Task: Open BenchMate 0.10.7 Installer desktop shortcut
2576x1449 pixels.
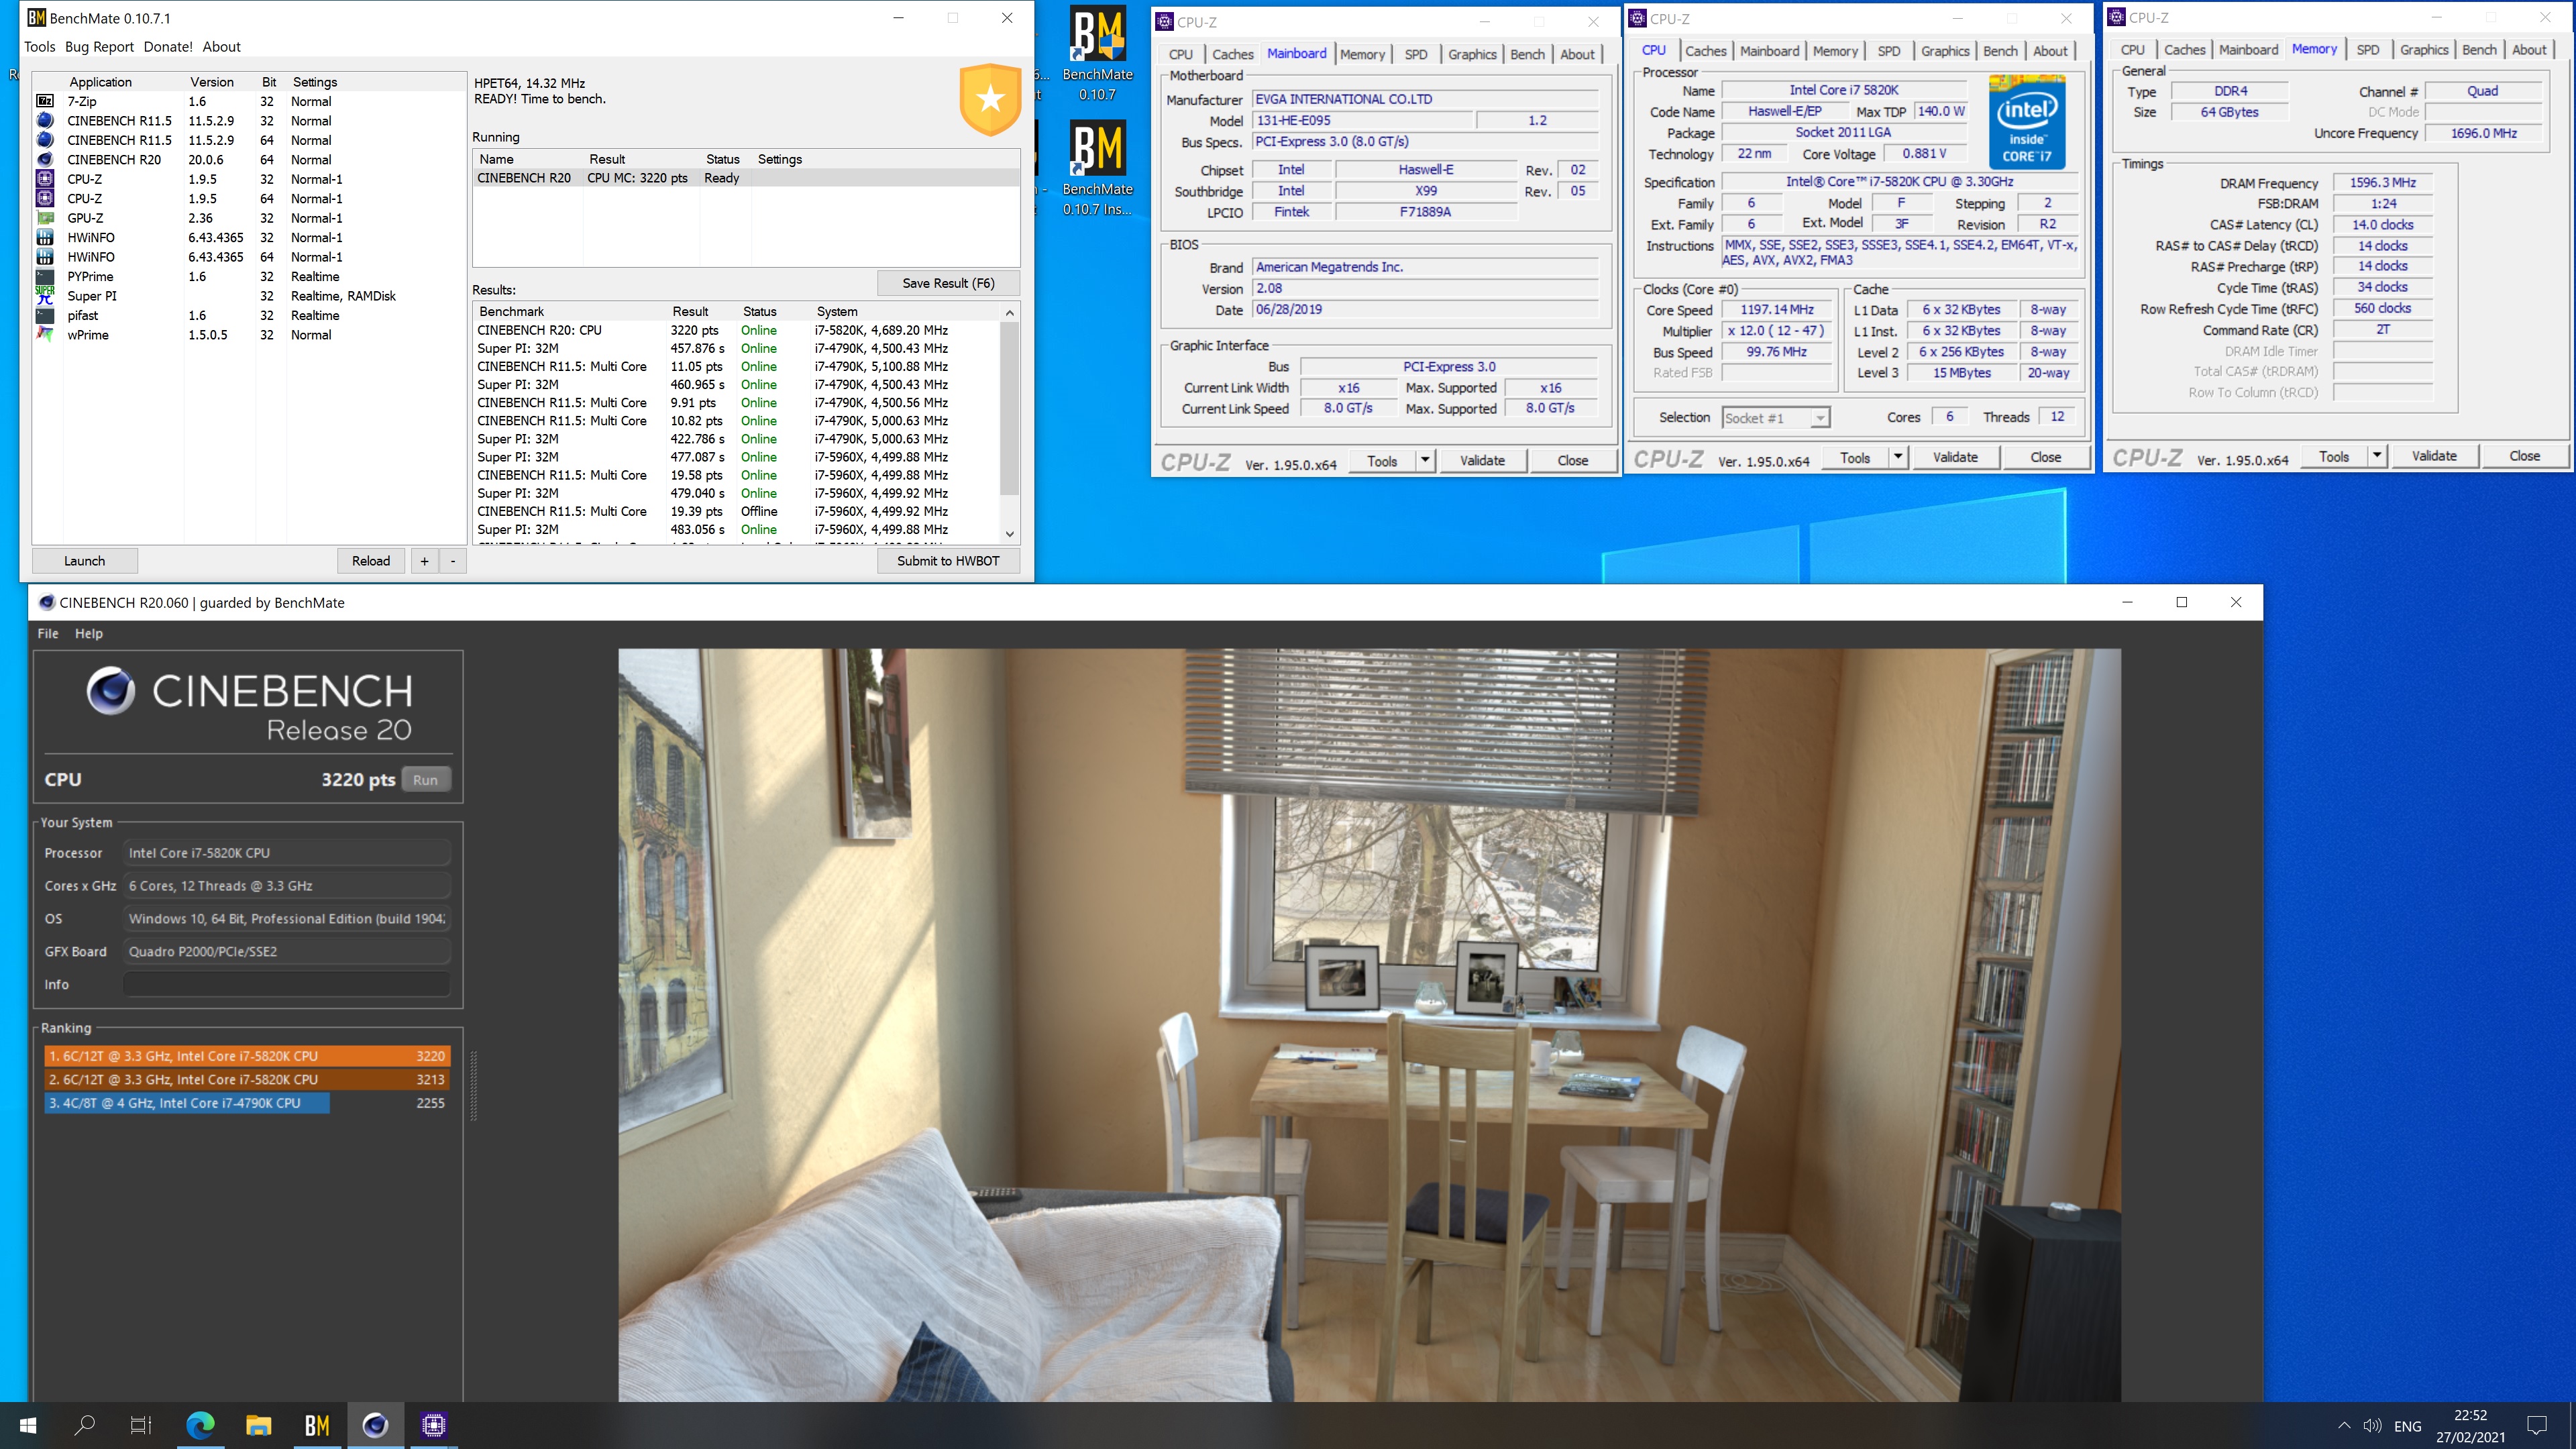Action: point(1097,168)
